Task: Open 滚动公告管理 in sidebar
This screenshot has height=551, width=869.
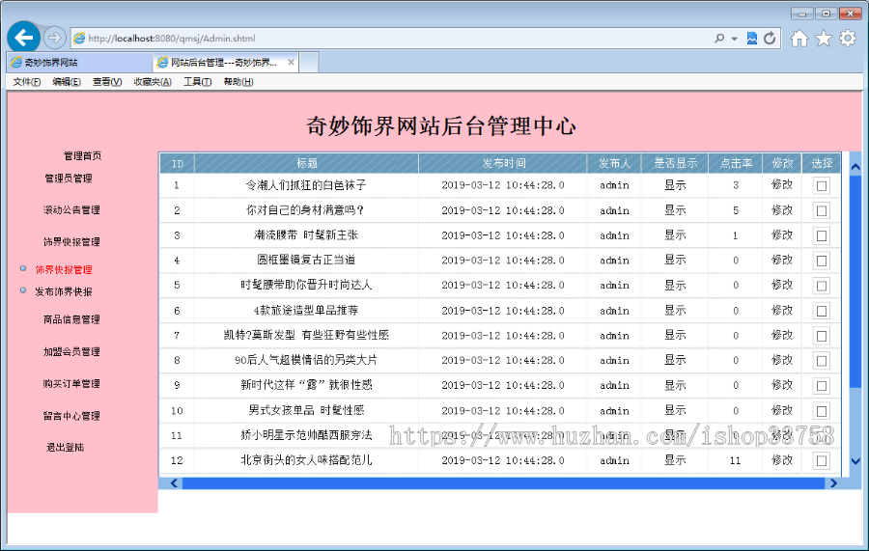Action: point(71,209)
